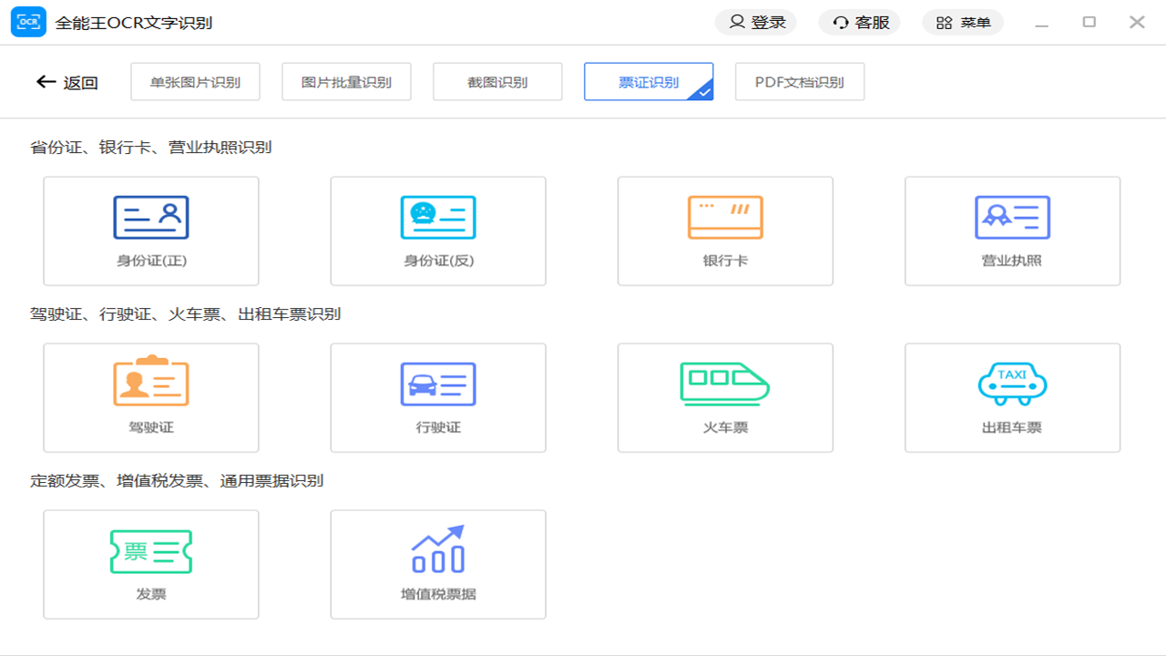Open the 登录 login panel

[x=755, y=21]
